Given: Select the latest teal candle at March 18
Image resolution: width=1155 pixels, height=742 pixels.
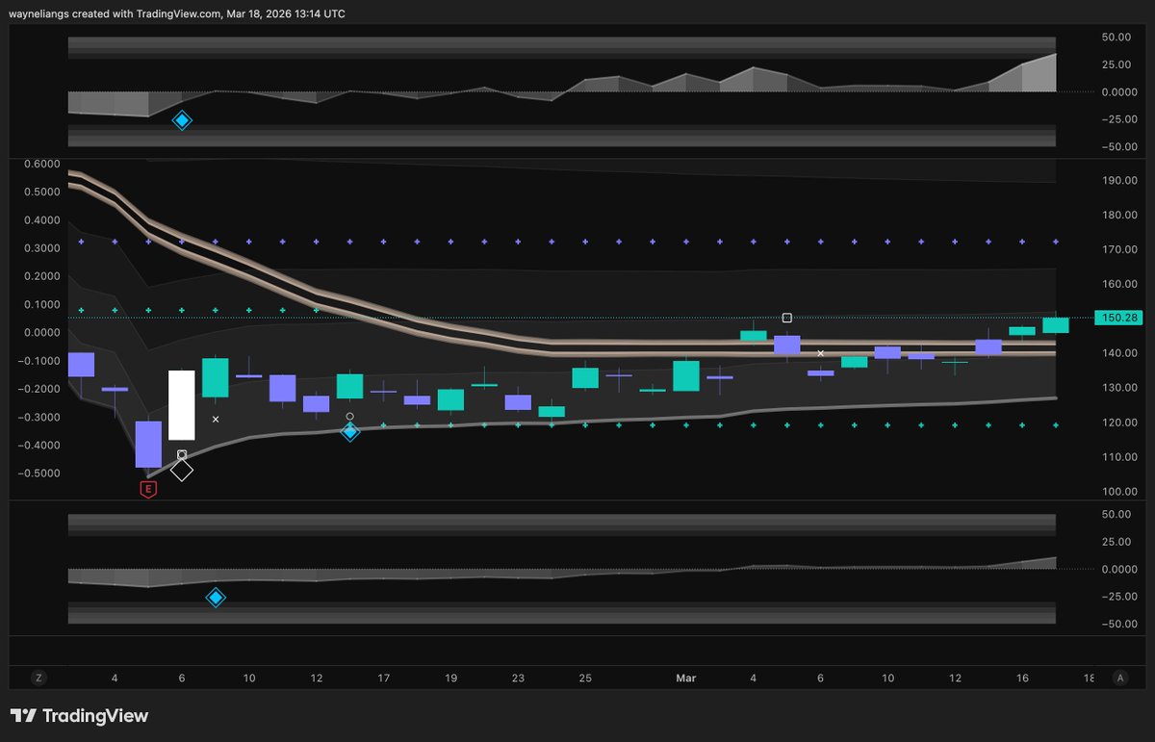Looking at the screenshot, I should [1056, 325].
